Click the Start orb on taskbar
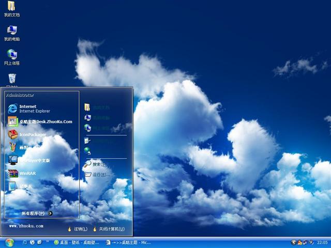Image resolution: width=331 pixels, height=248 pixels. point(9,242)
